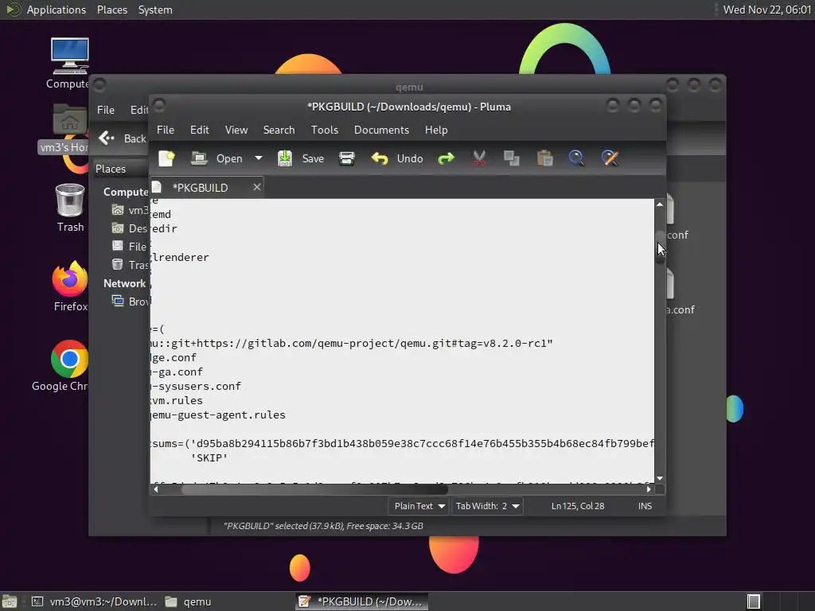The height and width of the screenshot is (611, 815).
Task: Click the INS insert mode indicator
Action: point(645,506)
